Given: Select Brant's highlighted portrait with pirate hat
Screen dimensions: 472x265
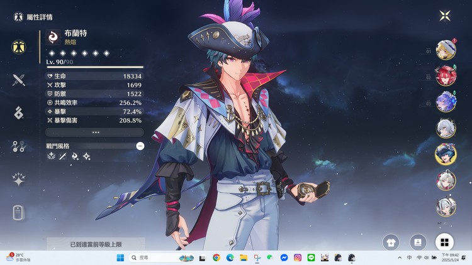Looking at the screenshot, I should (446, 154).
